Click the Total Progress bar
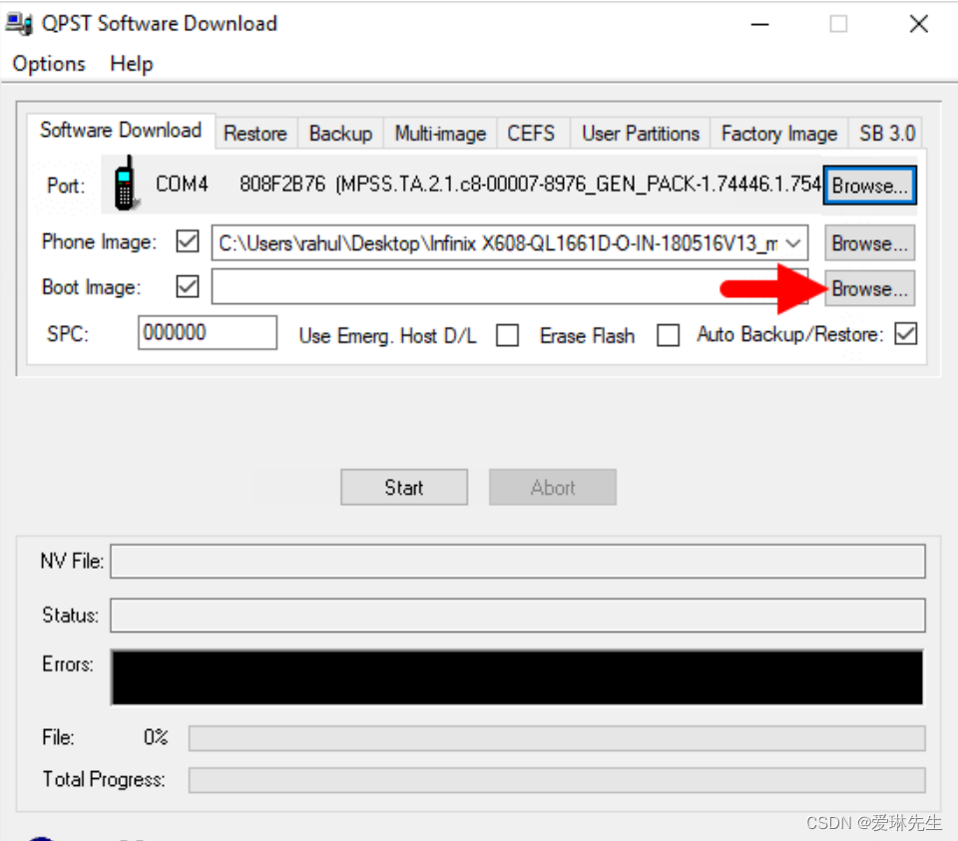The width and height of the screenshot is (958, 841). pyautogui.click(x=557, y=780)
